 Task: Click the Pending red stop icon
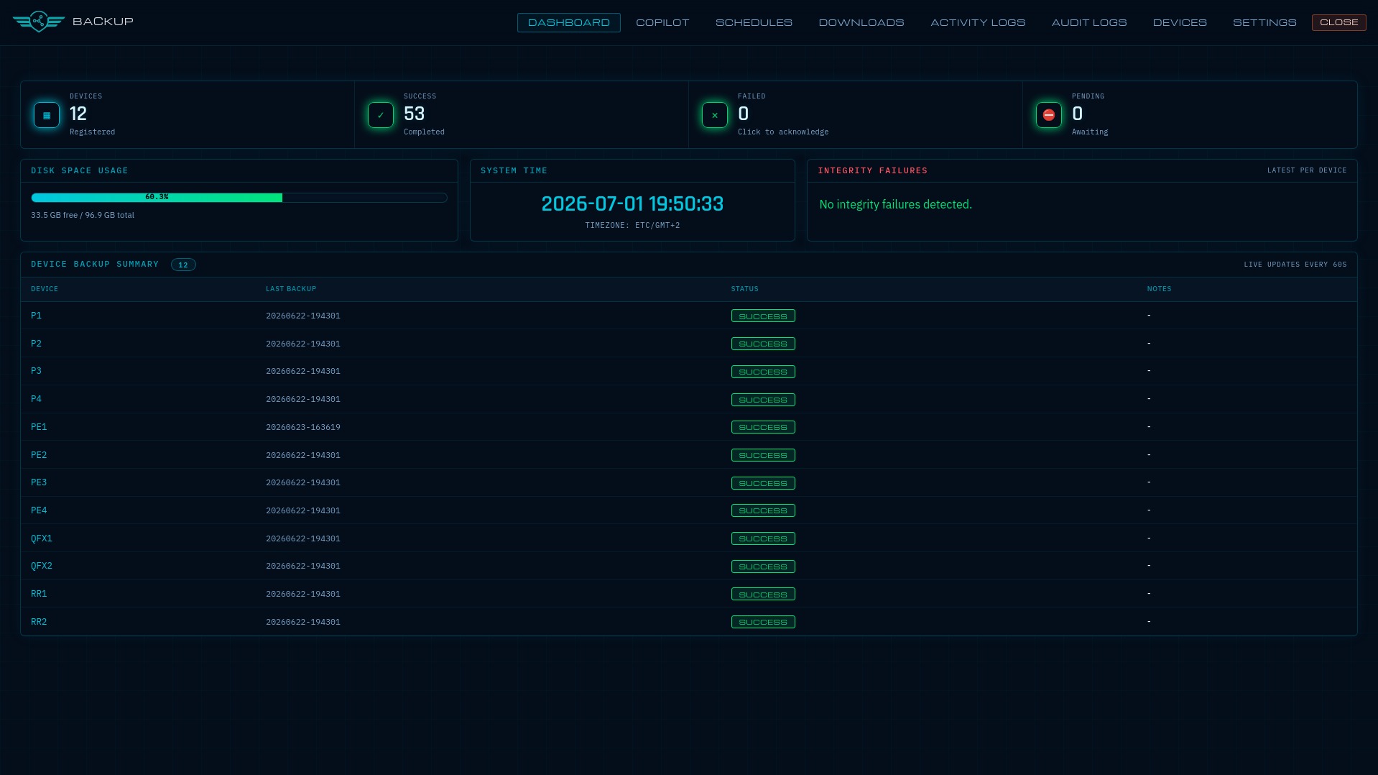tap(1049, 115)
